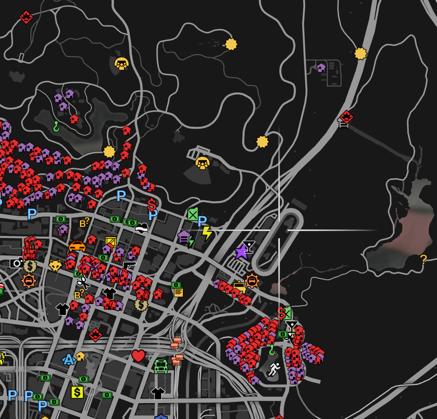437x419 pixels.
Task: Click the gold dollar gear under red houses
Action: point(141,305)
